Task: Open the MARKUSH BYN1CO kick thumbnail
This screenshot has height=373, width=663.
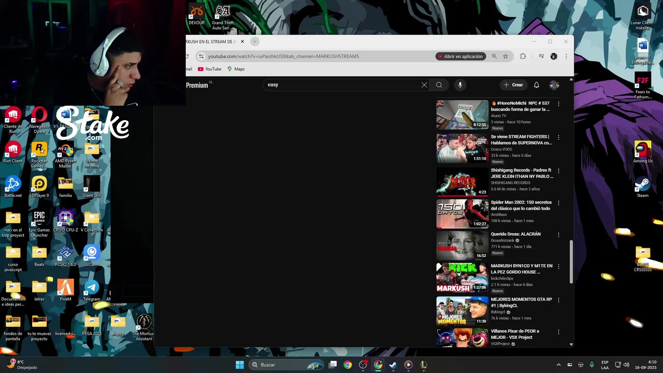Action: point(462,277)
